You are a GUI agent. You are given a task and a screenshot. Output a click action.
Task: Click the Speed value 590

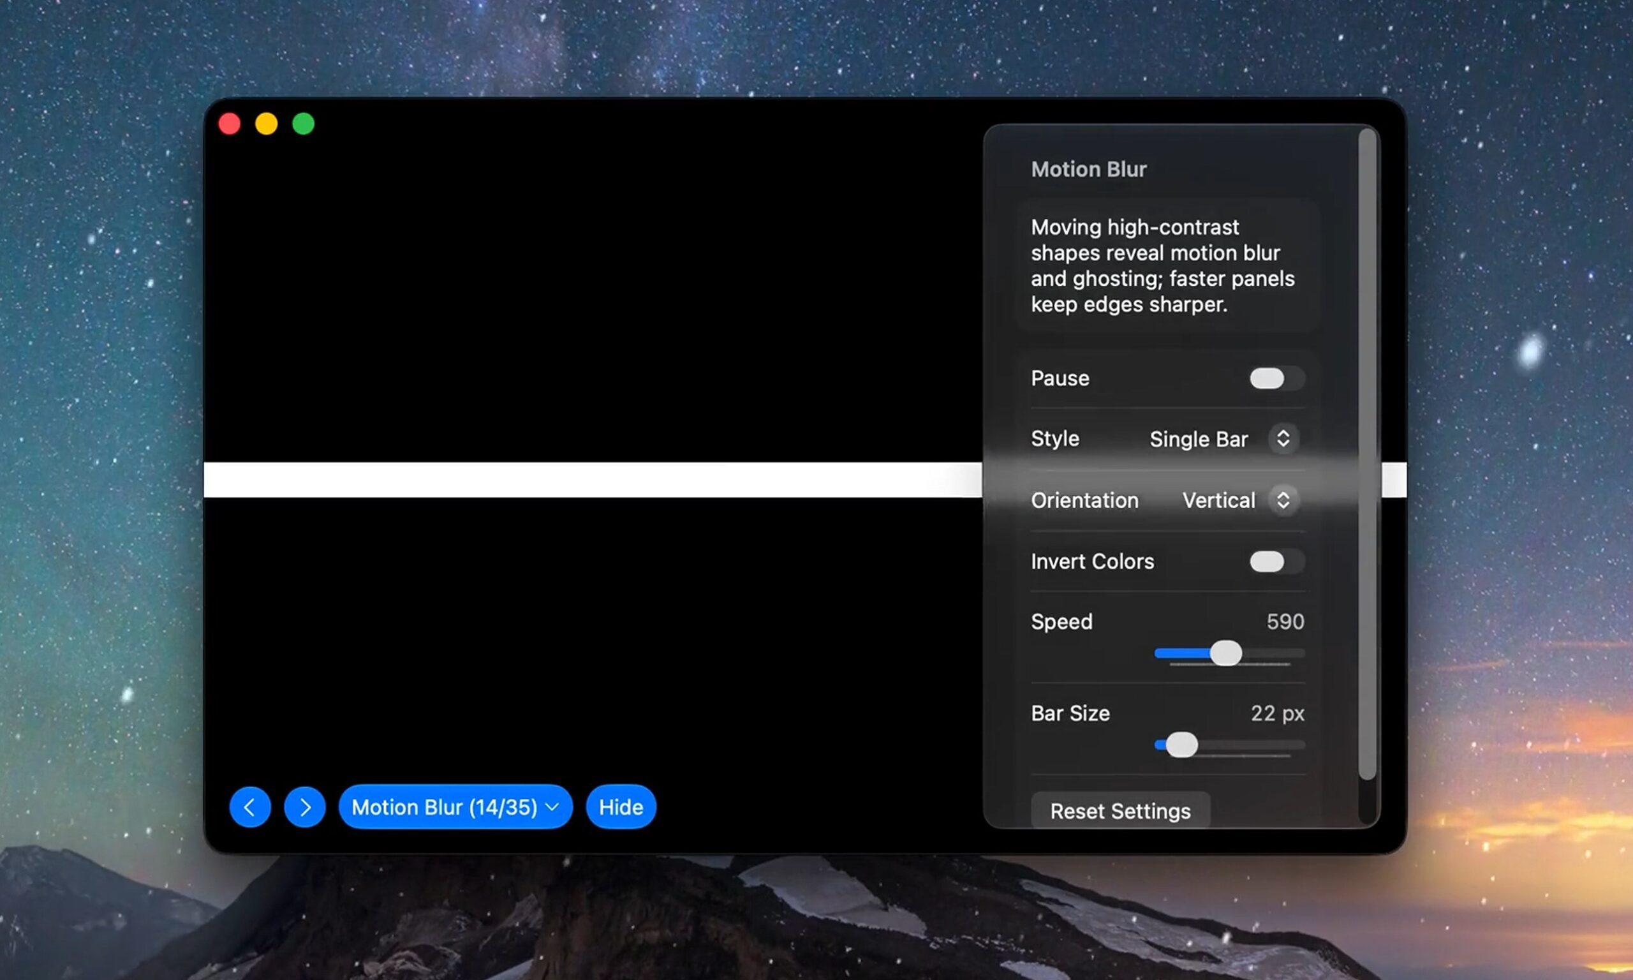click(x=1285, y=621)
